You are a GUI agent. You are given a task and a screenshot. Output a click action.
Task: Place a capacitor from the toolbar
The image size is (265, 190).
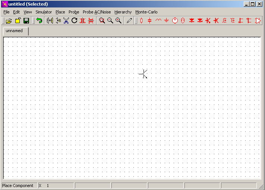[x=149, y=21]
